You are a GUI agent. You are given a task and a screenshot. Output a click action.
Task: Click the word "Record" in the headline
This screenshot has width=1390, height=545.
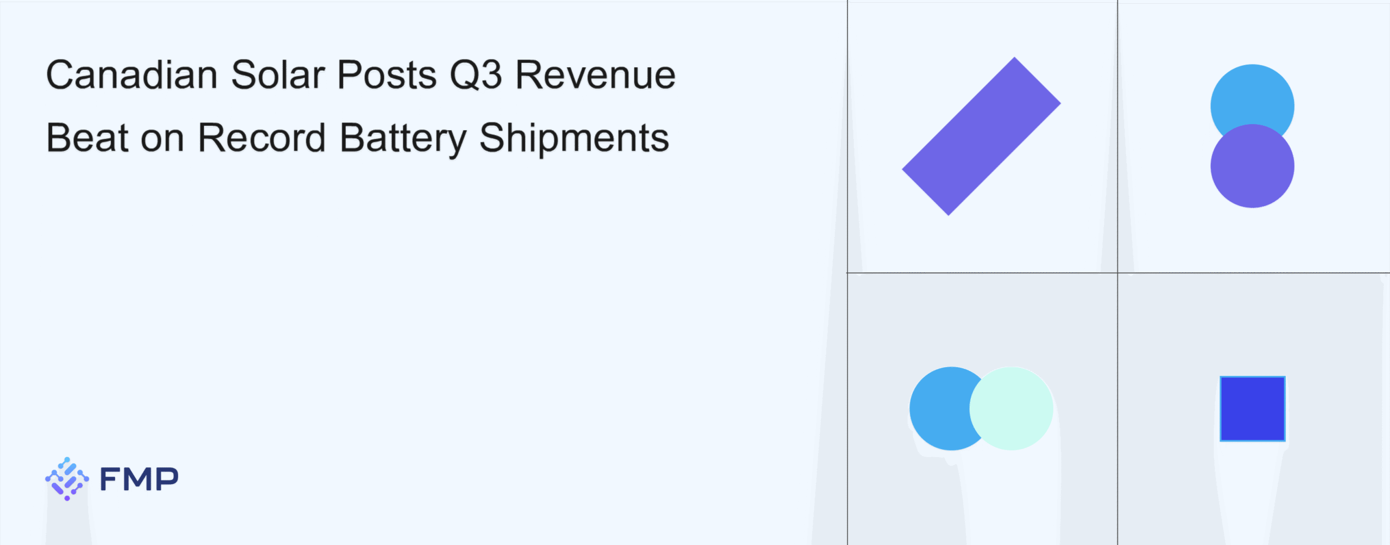262,138
